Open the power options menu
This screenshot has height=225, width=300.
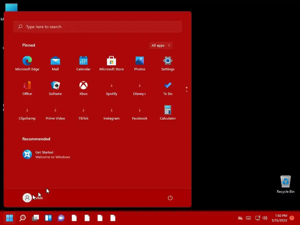(x=170, y=198)
